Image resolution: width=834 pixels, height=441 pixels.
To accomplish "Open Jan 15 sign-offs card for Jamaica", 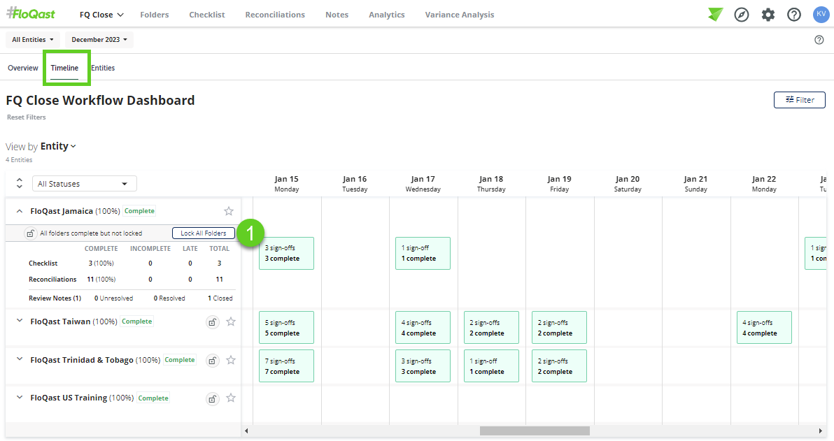I will (286, 253).
